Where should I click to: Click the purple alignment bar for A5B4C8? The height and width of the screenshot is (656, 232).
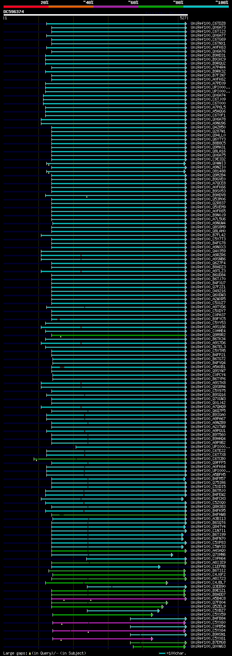[x=119, y=598]
